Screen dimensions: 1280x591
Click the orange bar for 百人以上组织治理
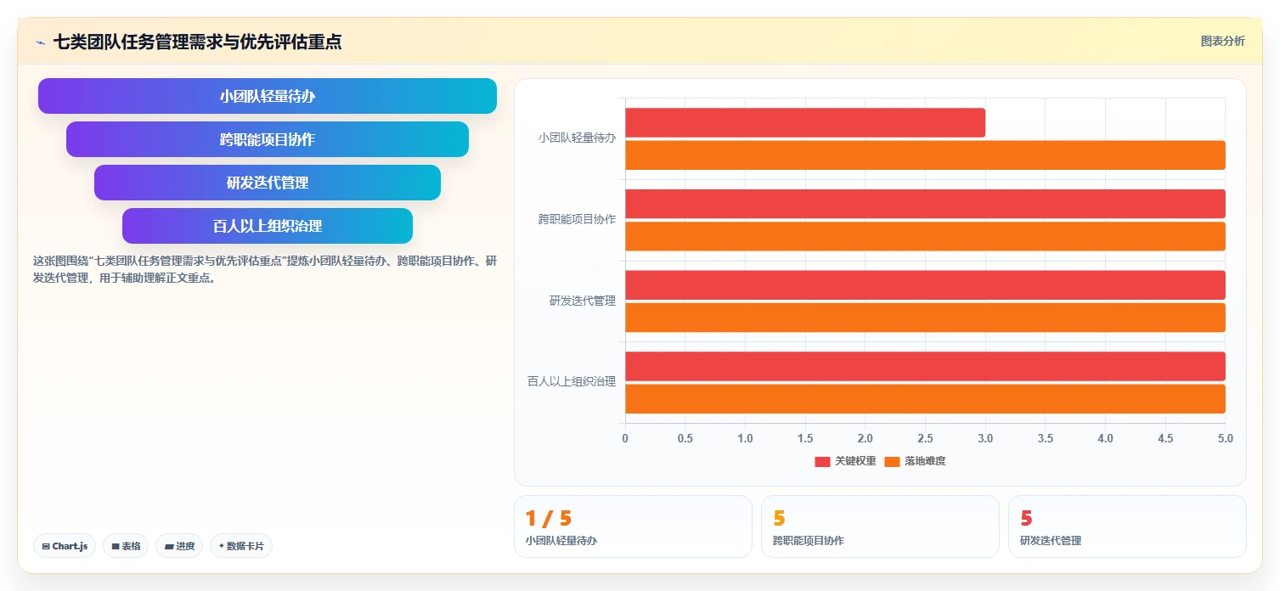pyautogui.click(x=925, y=399)
